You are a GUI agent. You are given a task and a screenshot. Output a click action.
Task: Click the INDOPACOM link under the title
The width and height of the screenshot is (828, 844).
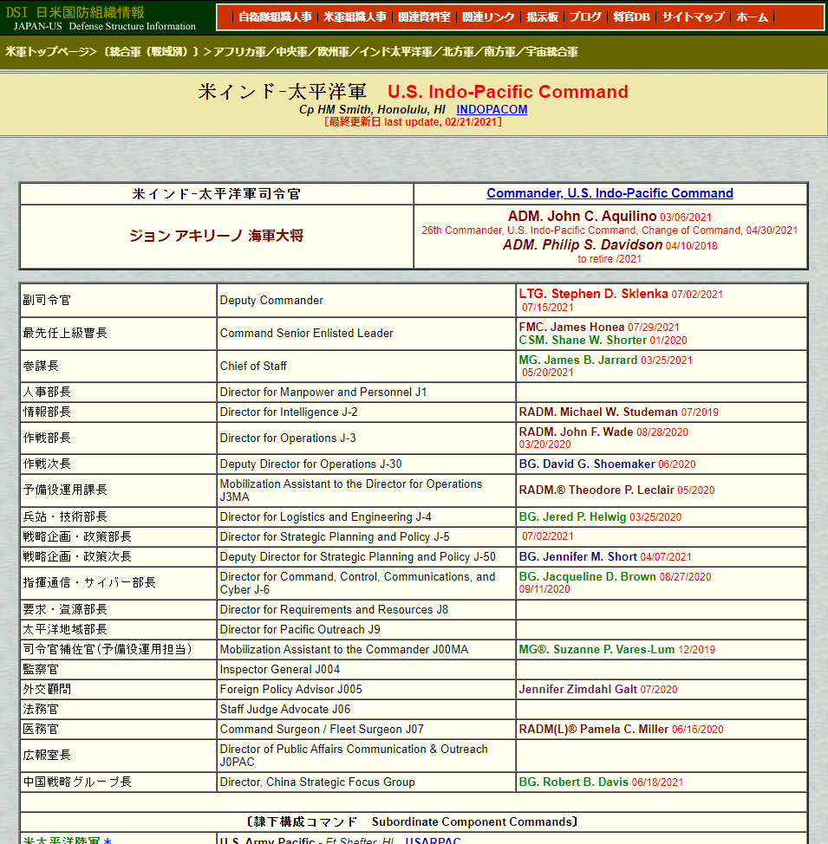point(492,109)
